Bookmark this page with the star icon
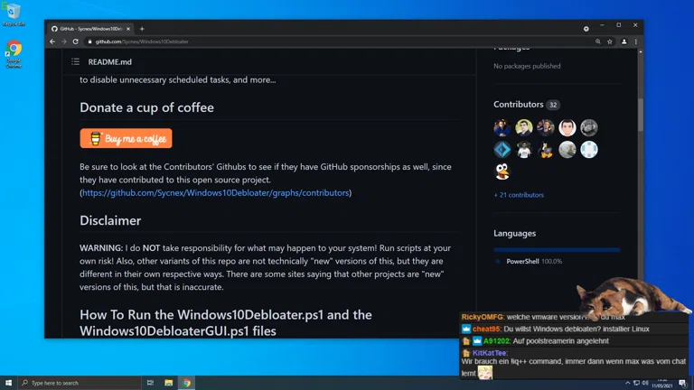 pyautogui.click(x=609, y=42)
